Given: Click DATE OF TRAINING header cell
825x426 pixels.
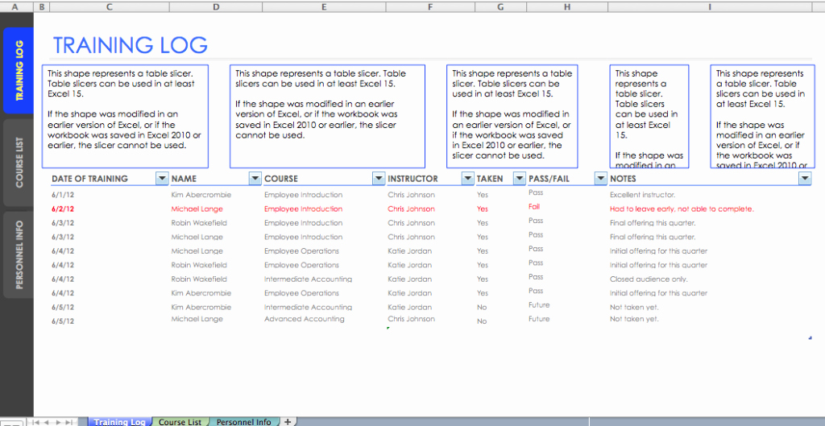Looking at the screenshot, I should 110,179.
